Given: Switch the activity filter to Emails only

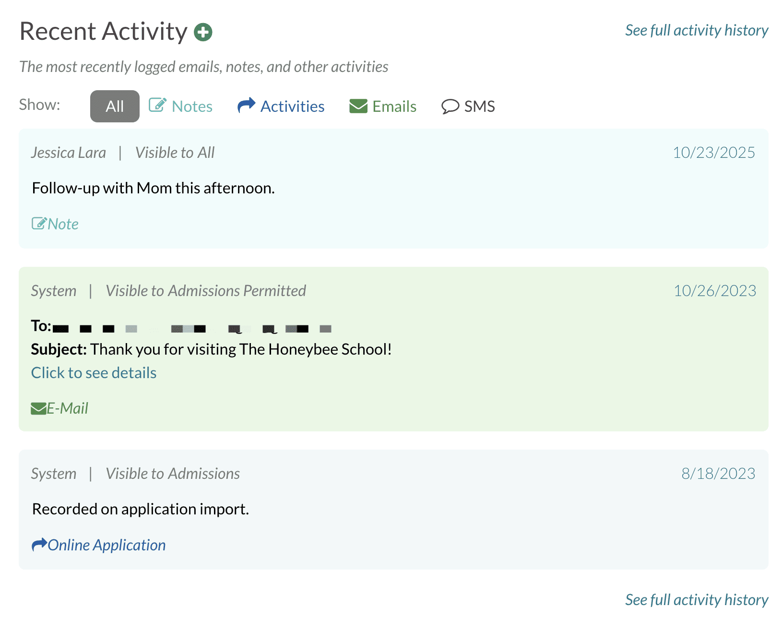Looking at the screenshot, I should click(x=394, y=106).
